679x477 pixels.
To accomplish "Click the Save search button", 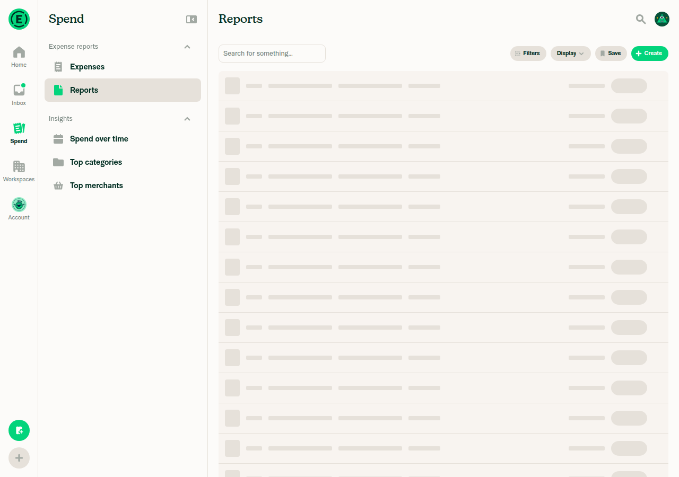I will point(611,54).
